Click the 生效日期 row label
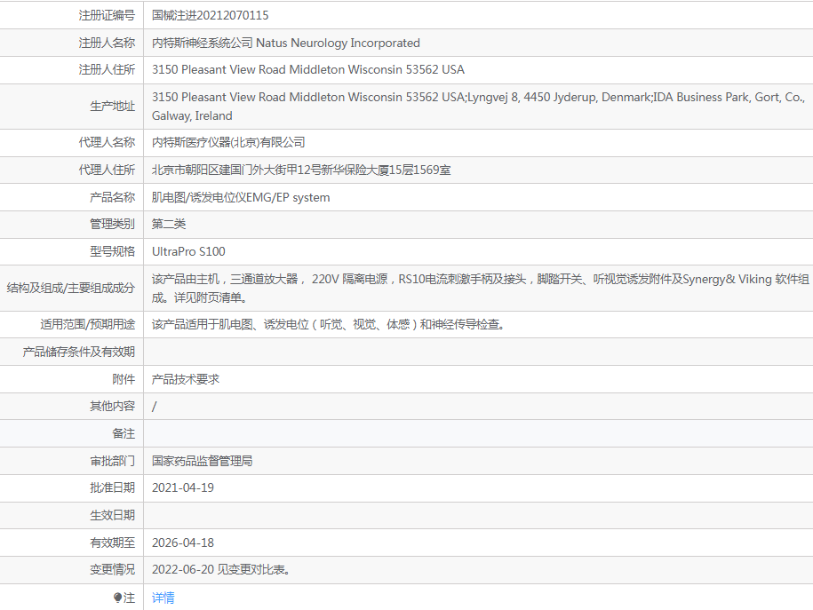 pyautogui.click(x=113, y=515)
